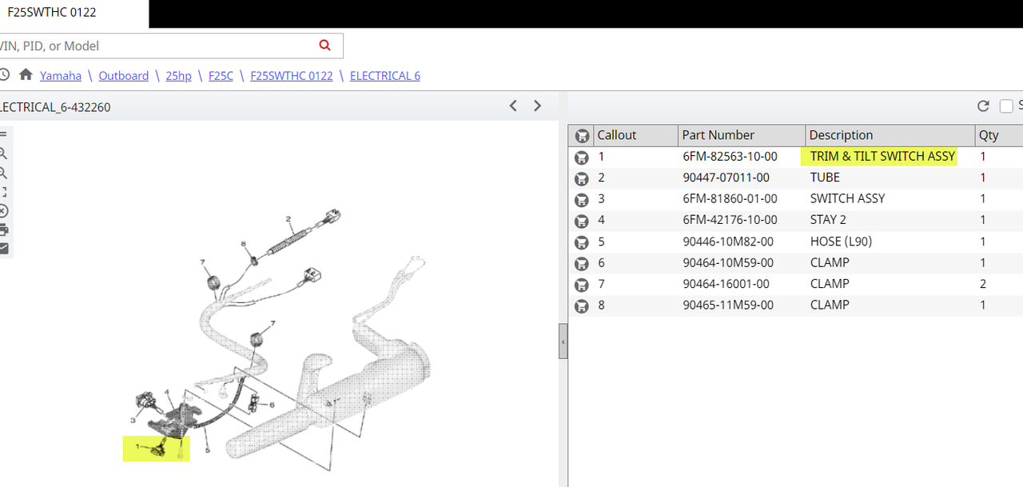The width and height of the screenshot is (1023, 487).
Task: Add HOSE (L90) to cart
Action: pos(582,242)
